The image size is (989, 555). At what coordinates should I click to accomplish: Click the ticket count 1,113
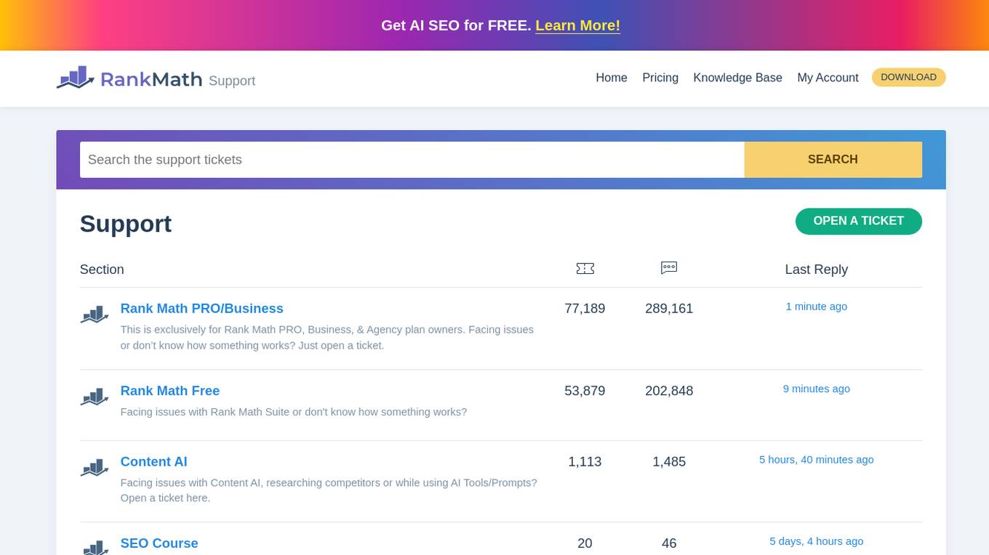585,462
